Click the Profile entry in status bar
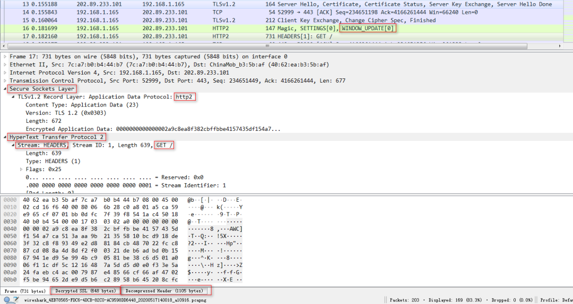This screenshot has width=573, height=304. [556, 300]
